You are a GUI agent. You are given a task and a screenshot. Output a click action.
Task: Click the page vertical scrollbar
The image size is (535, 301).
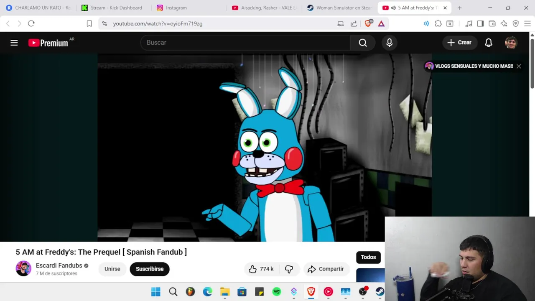tap(532, 63)
